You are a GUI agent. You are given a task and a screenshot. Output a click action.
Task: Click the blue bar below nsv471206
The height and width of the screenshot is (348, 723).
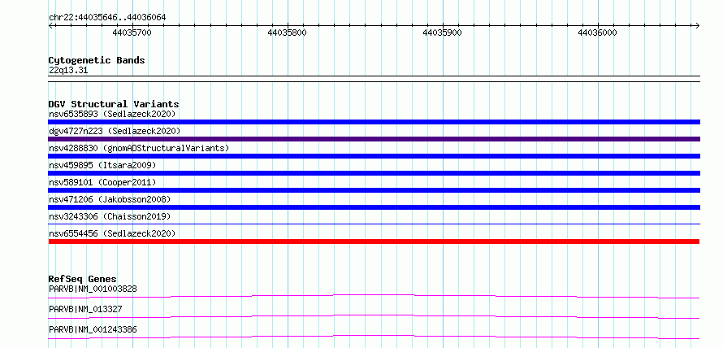(374, 207)
